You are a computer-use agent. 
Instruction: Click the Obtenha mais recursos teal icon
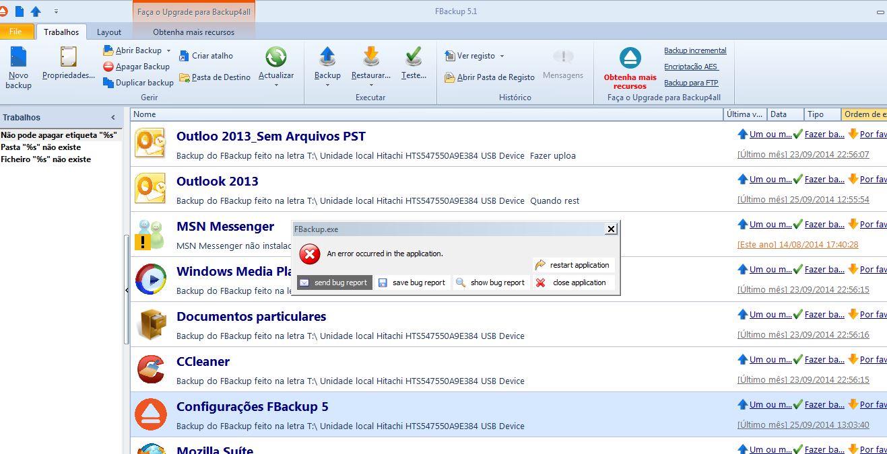tap(630, 59)
